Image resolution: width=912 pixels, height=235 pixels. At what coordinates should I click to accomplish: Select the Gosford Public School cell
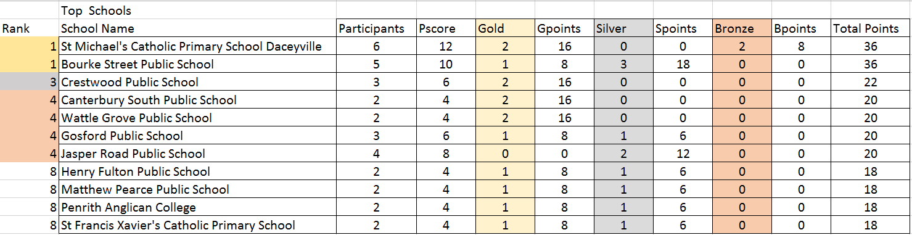click(x=197, y=136)
